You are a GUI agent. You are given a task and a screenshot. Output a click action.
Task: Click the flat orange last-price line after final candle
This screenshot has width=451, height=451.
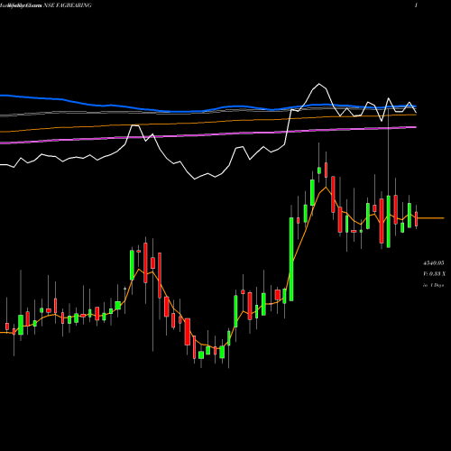430,218
